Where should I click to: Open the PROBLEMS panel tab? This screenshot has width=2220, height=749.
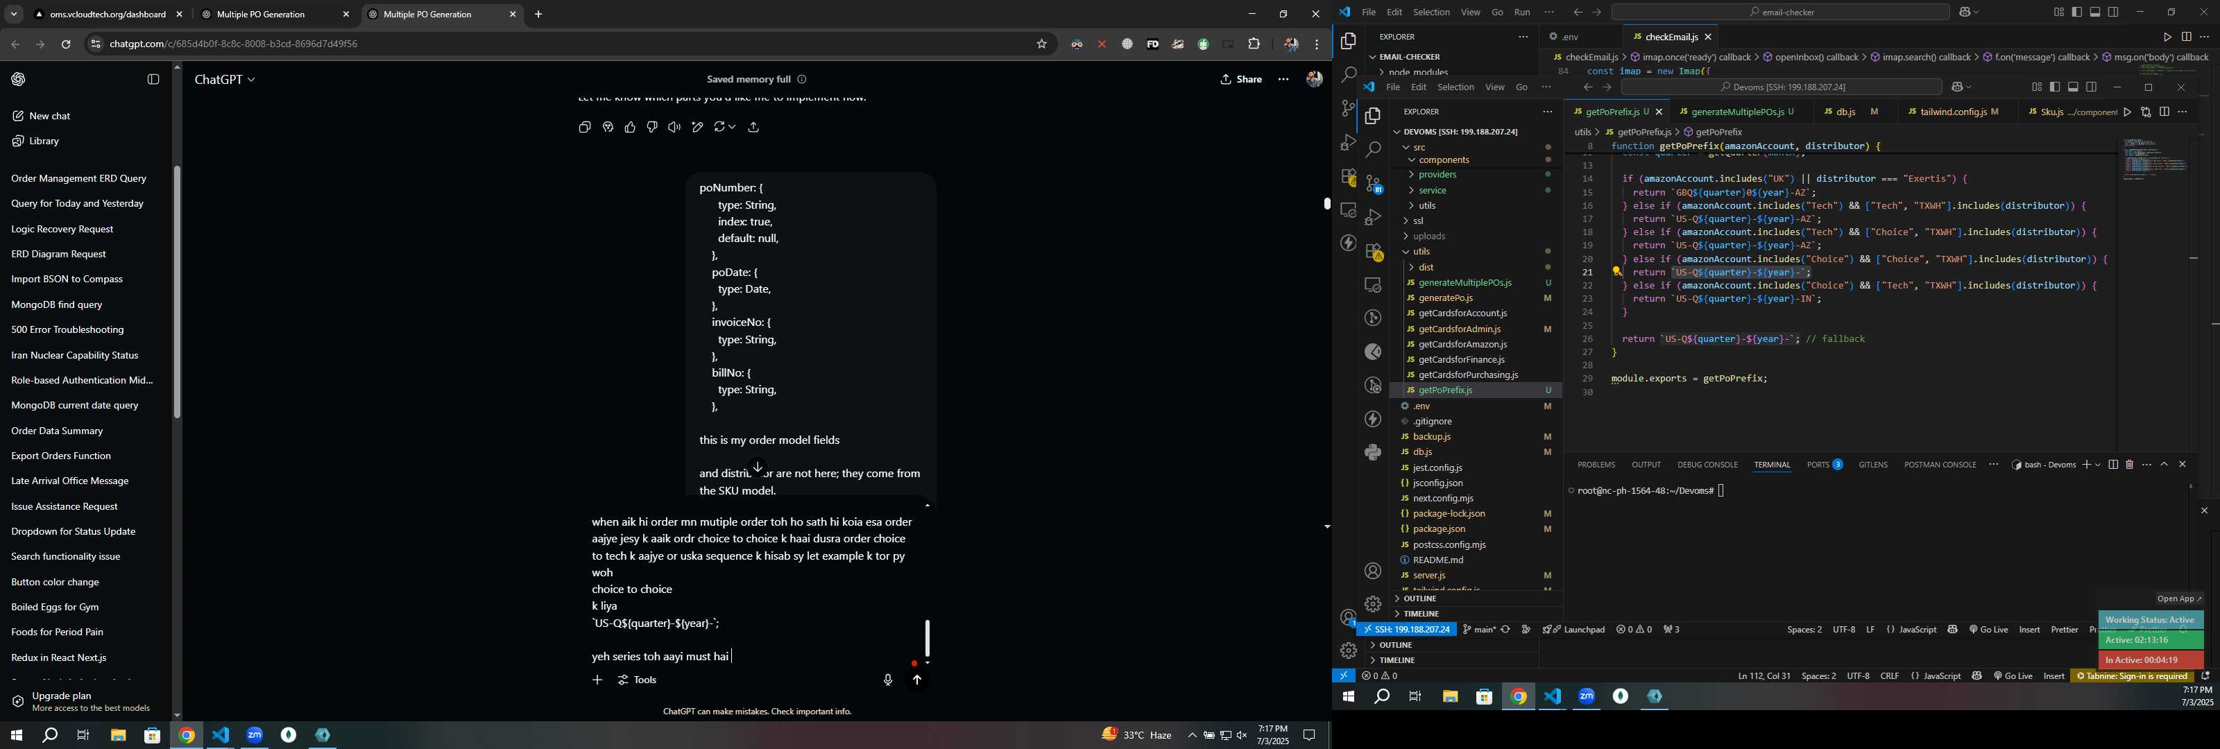(1596, 465)
